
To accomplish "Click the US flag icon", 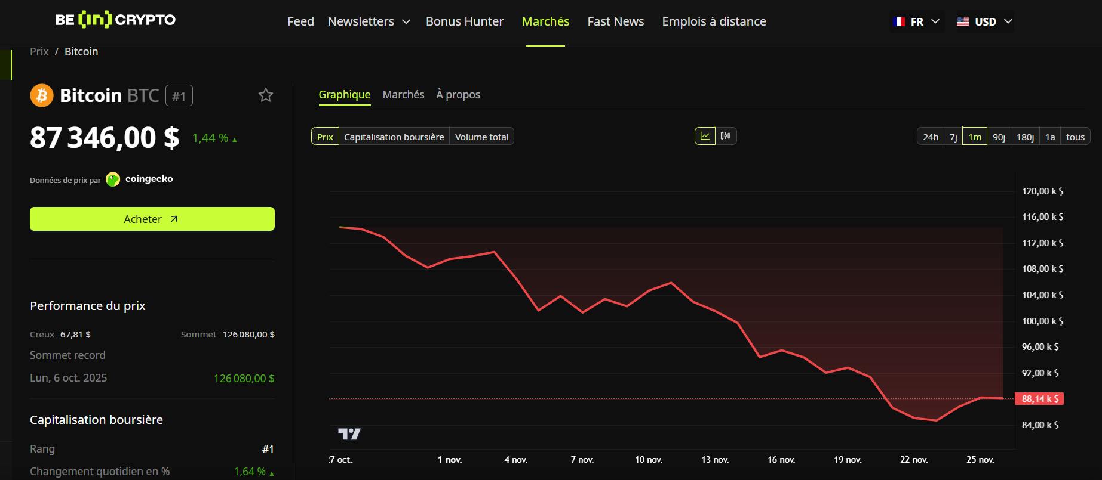I will point(963,22).
